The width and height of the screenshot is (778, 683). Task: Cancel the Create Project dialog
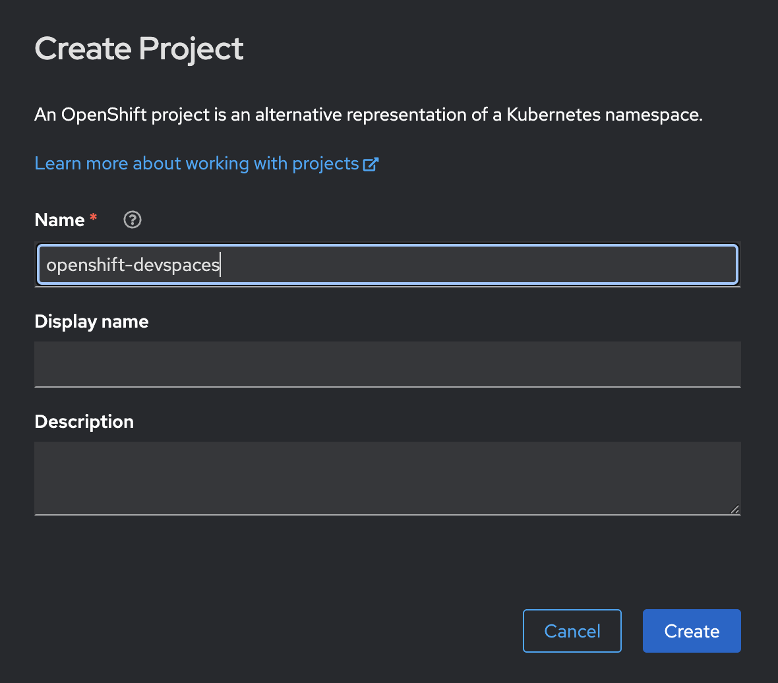click(572, 631)
